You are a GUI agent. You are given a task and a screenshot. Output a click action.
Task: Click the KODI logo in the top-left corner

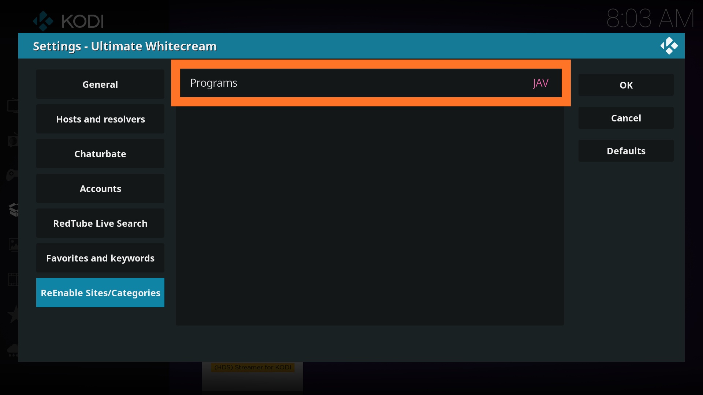tap(68, 21)
